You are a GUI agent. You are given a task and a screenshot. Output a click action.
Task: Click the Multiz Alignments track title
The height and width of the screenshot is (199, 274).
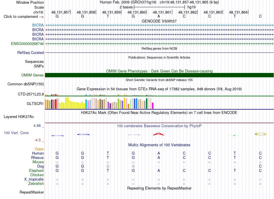pyautogui.click(x=159, y=145)
